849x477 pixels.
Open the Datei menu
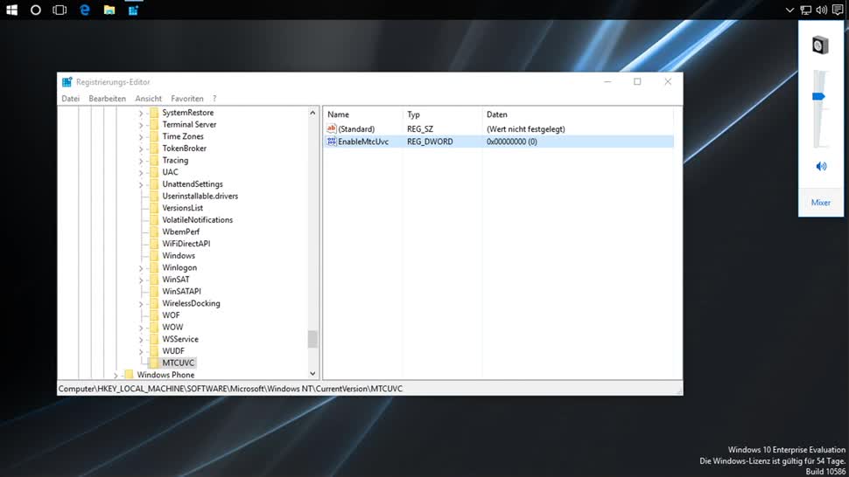70,99
